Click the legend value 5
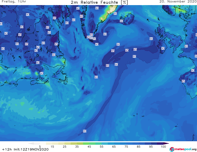Image resolution: width=197 pixels, height=152 pixels. 40,147
